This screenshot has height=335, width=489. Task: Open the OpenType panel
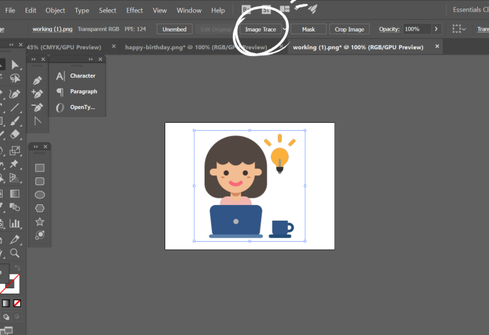click(x=76, y=107)
